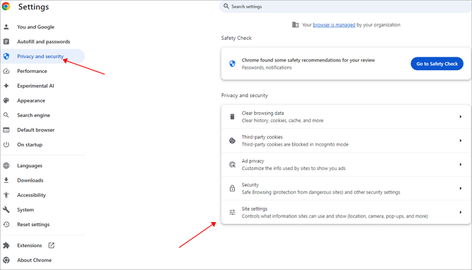Image resolution: width=472 pixels, height=270 pixels.
Task: Click into the Search settings field
Action: [345, 6]
